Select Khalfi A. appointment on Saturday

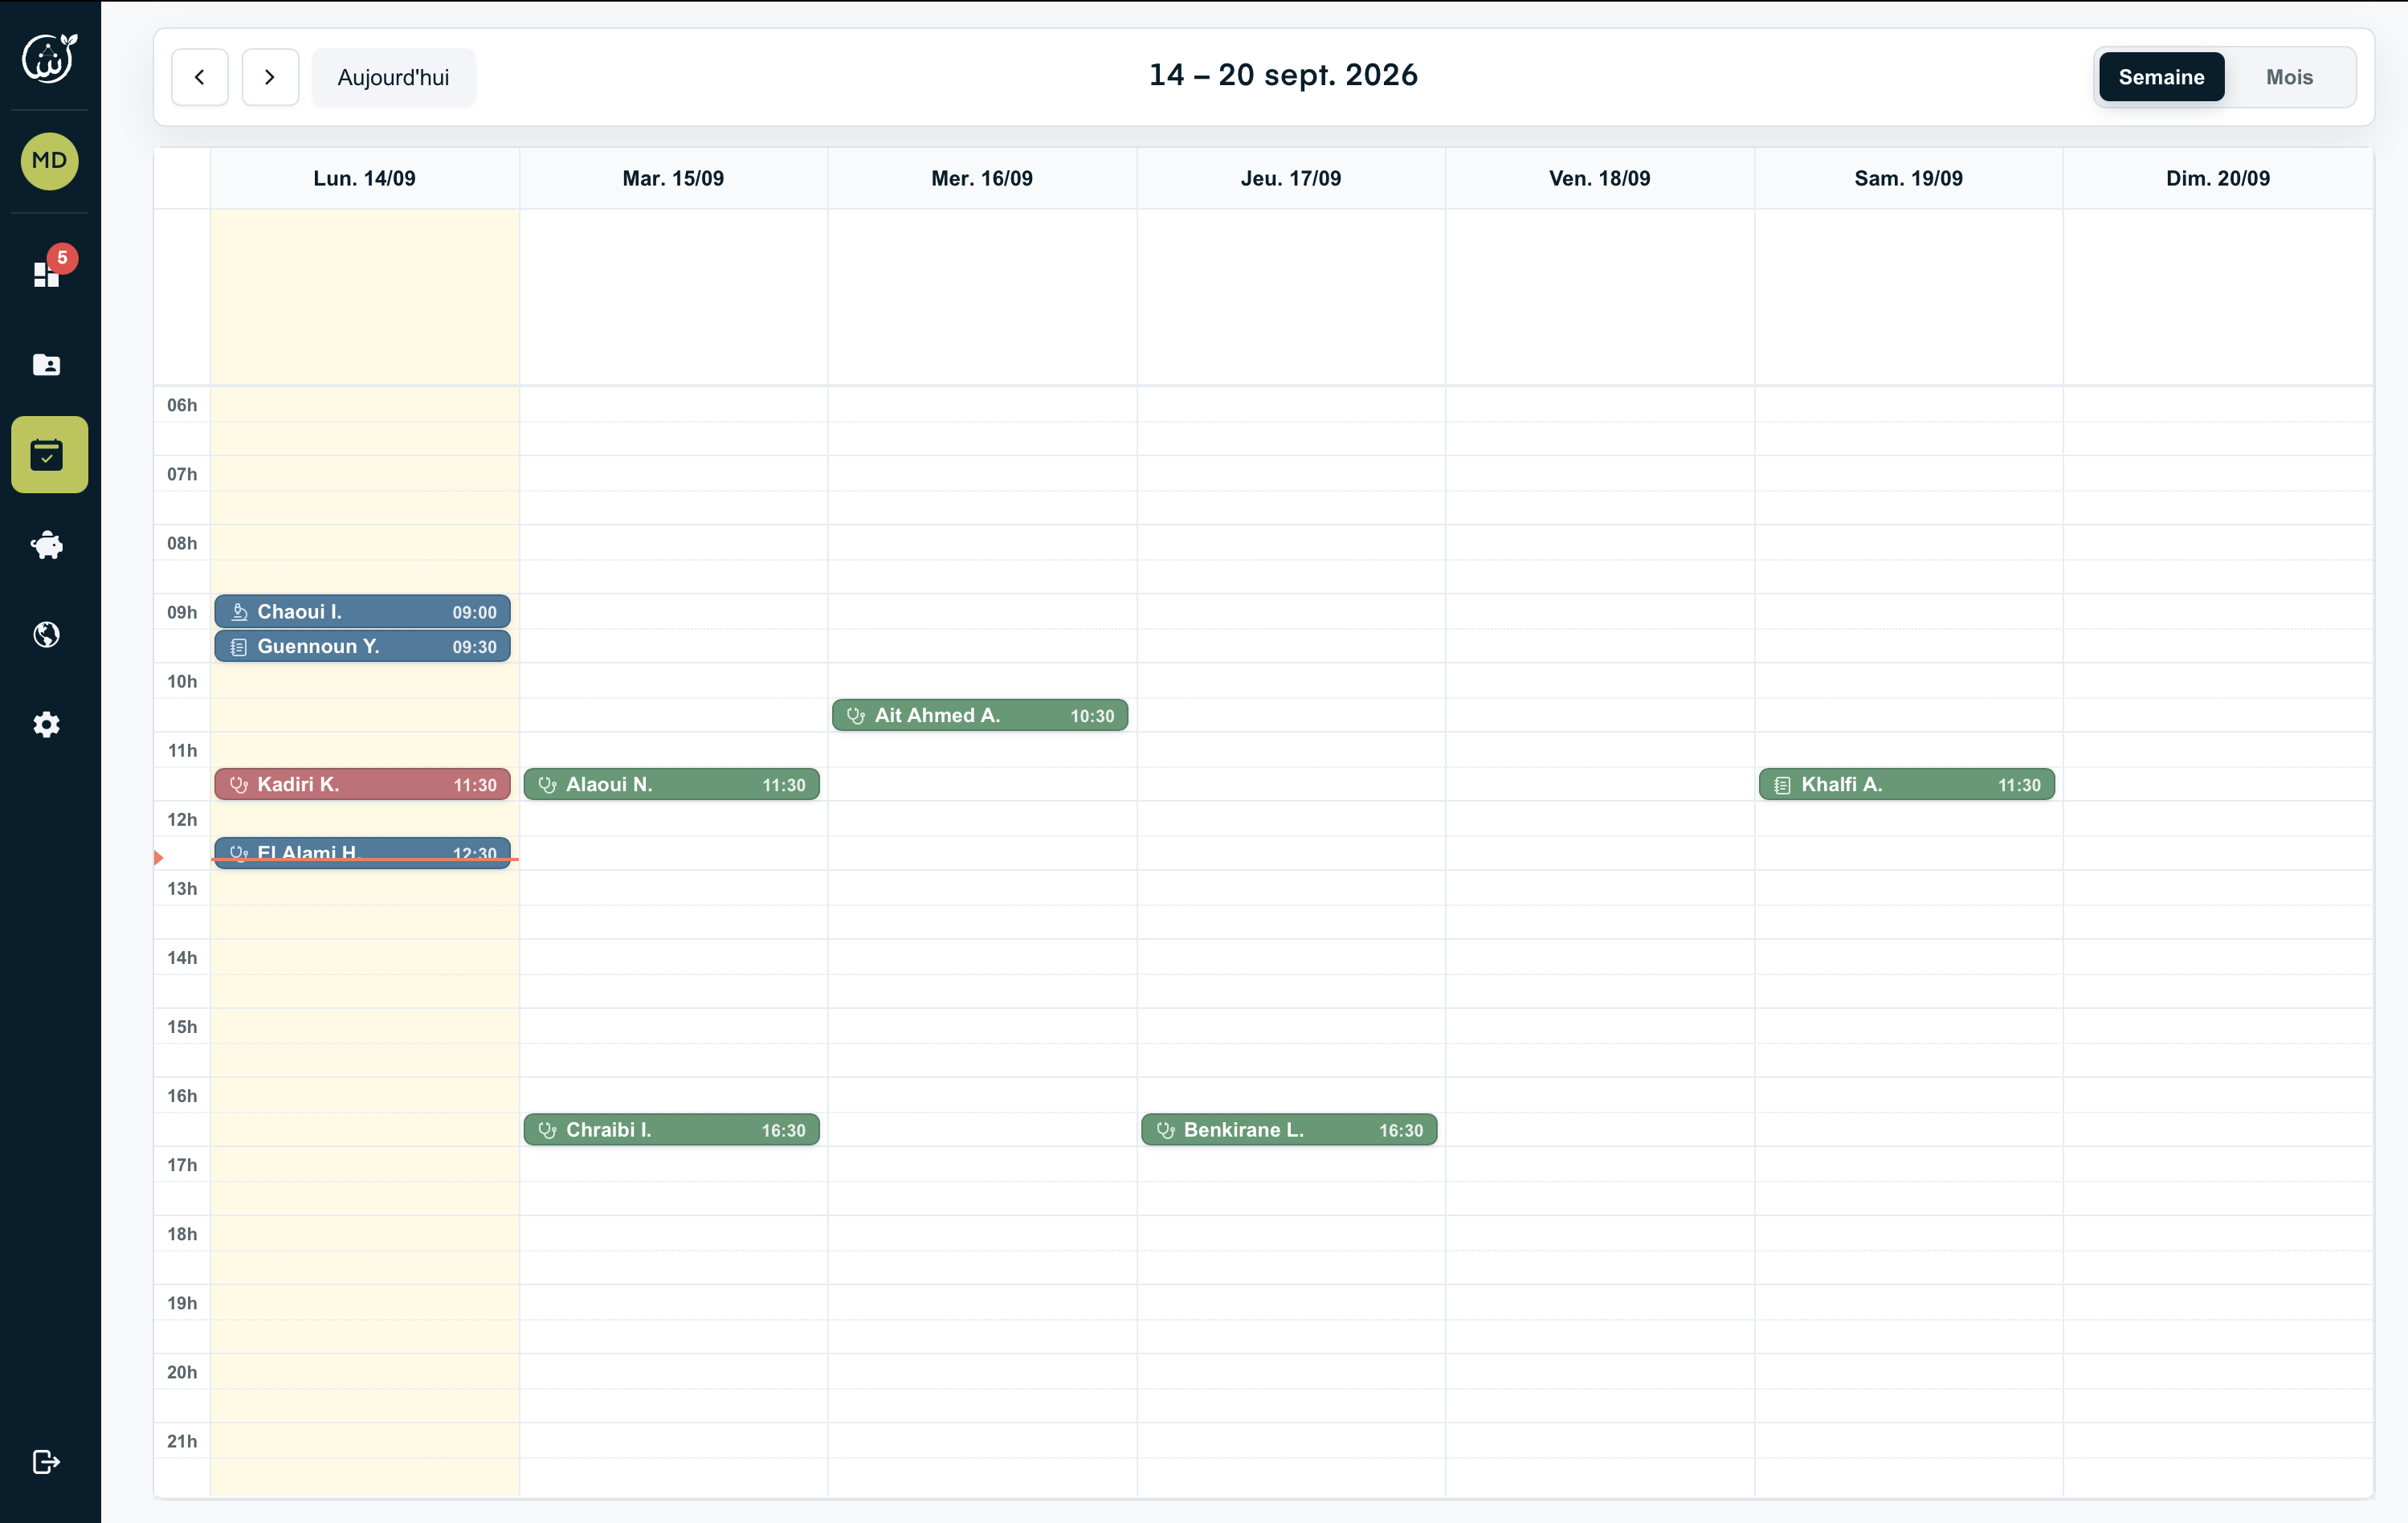click(1907, 784)
